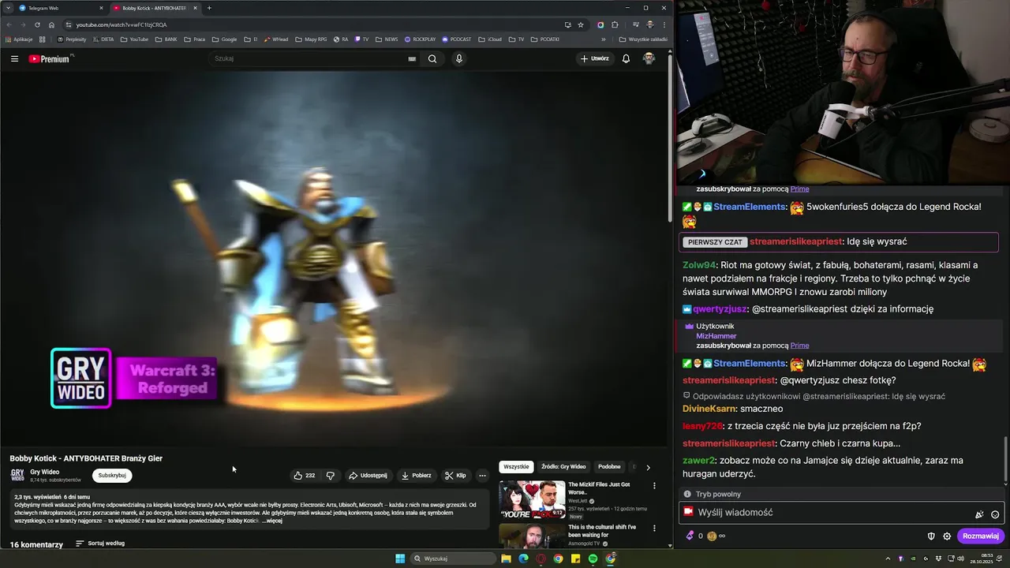The height and width of the screenshot is (568, 1010).
Task: Like the video with thumbs up
Action: (304, 476)
